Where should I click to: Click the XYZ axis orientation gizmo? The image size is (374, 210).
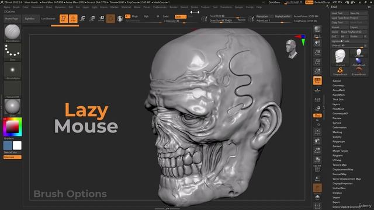click(301, 40)
